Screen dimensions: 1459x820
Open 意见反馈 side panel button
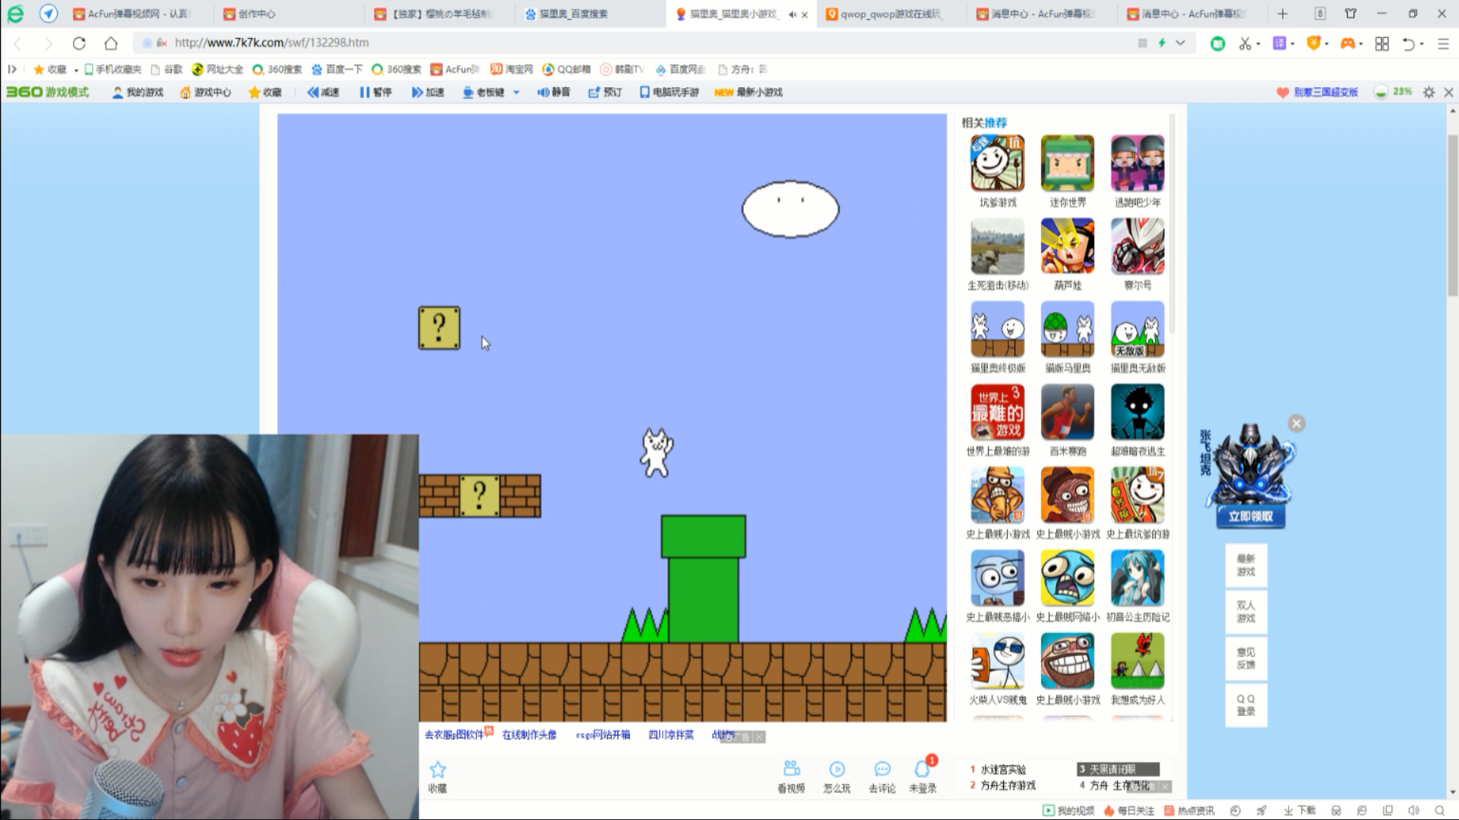pyautogui.click(x=1245, y=658)
